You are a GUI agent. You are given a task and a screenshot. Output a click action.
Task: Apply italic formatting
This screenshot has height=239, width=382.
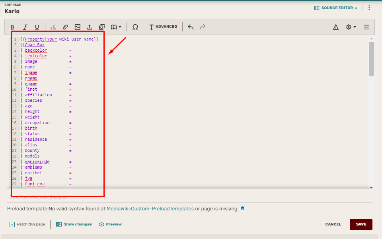pos(25,27)
